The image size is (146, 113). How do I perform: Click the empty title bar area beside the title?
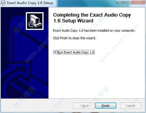click(x=84, y=3)
